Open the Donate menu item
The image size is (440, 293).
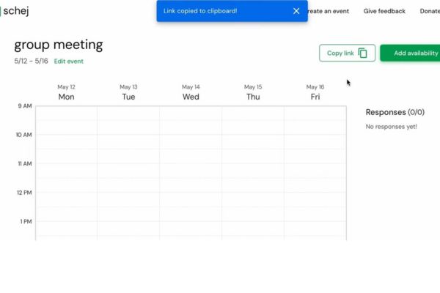coord(430,11)
